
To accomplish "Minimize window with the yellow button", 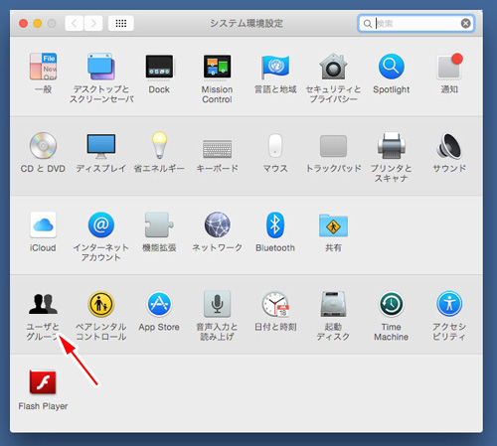I will pyautogui.click(x=38, y=24).
